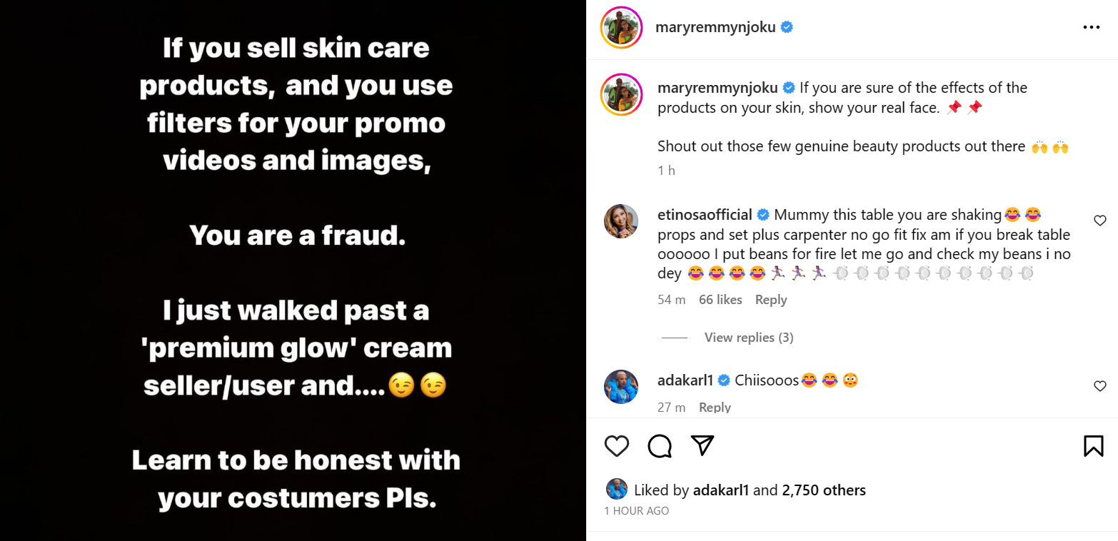Click etinosaofficial's comment avatar

pyautogui.click(x=620, y=221)
